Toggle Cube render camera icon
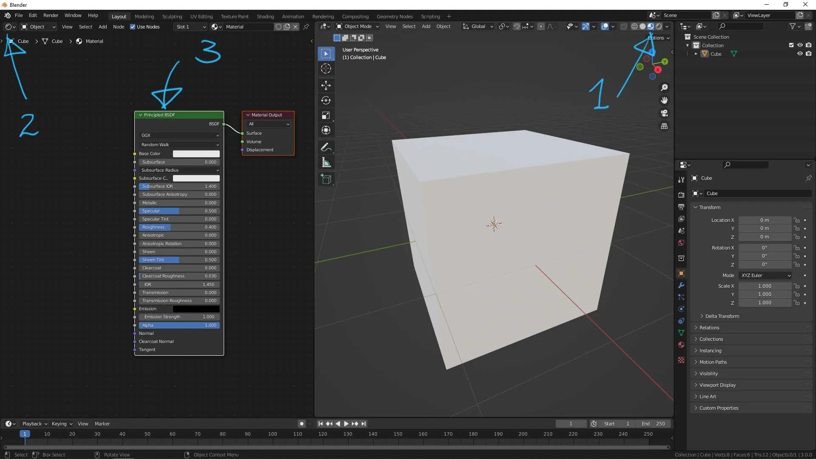 coord(808,54)
